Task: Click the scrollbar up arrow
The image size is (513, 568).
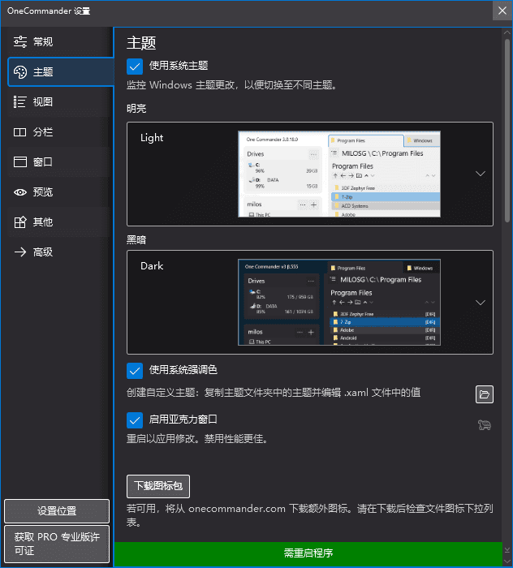Action: point(507,32)
